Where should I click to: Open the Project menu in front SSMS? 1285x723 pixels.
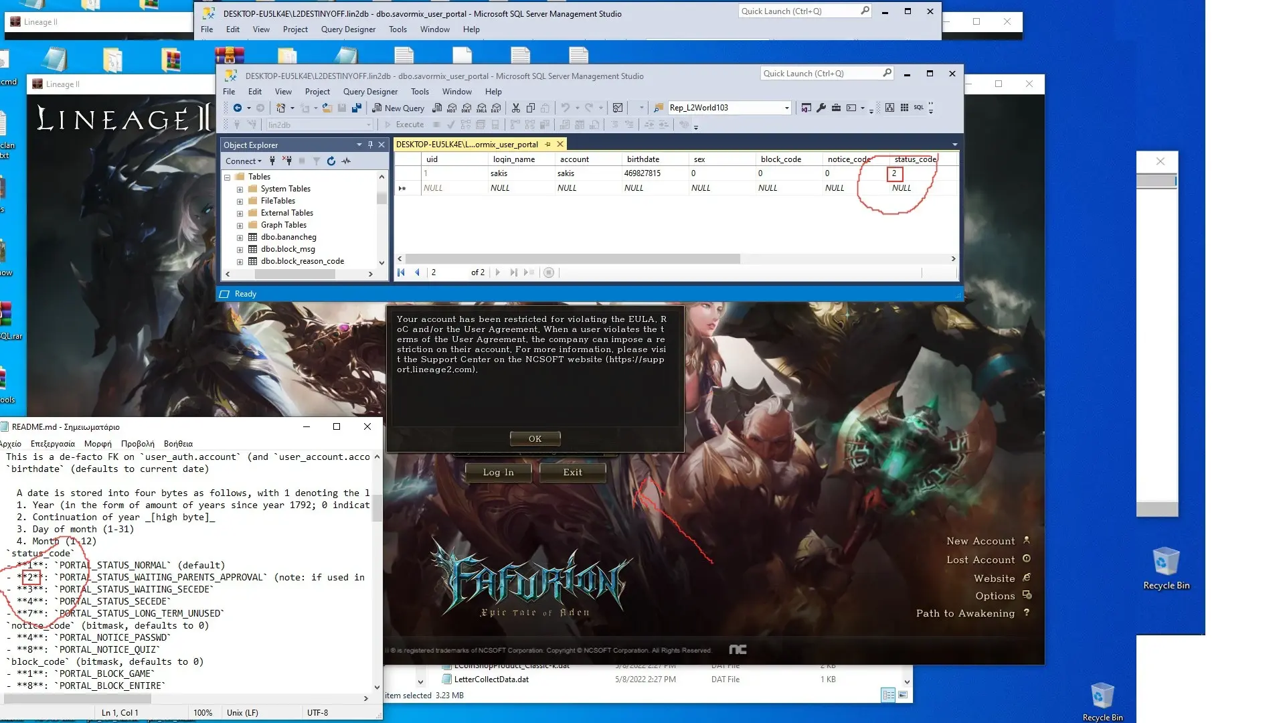coord(317,92)
